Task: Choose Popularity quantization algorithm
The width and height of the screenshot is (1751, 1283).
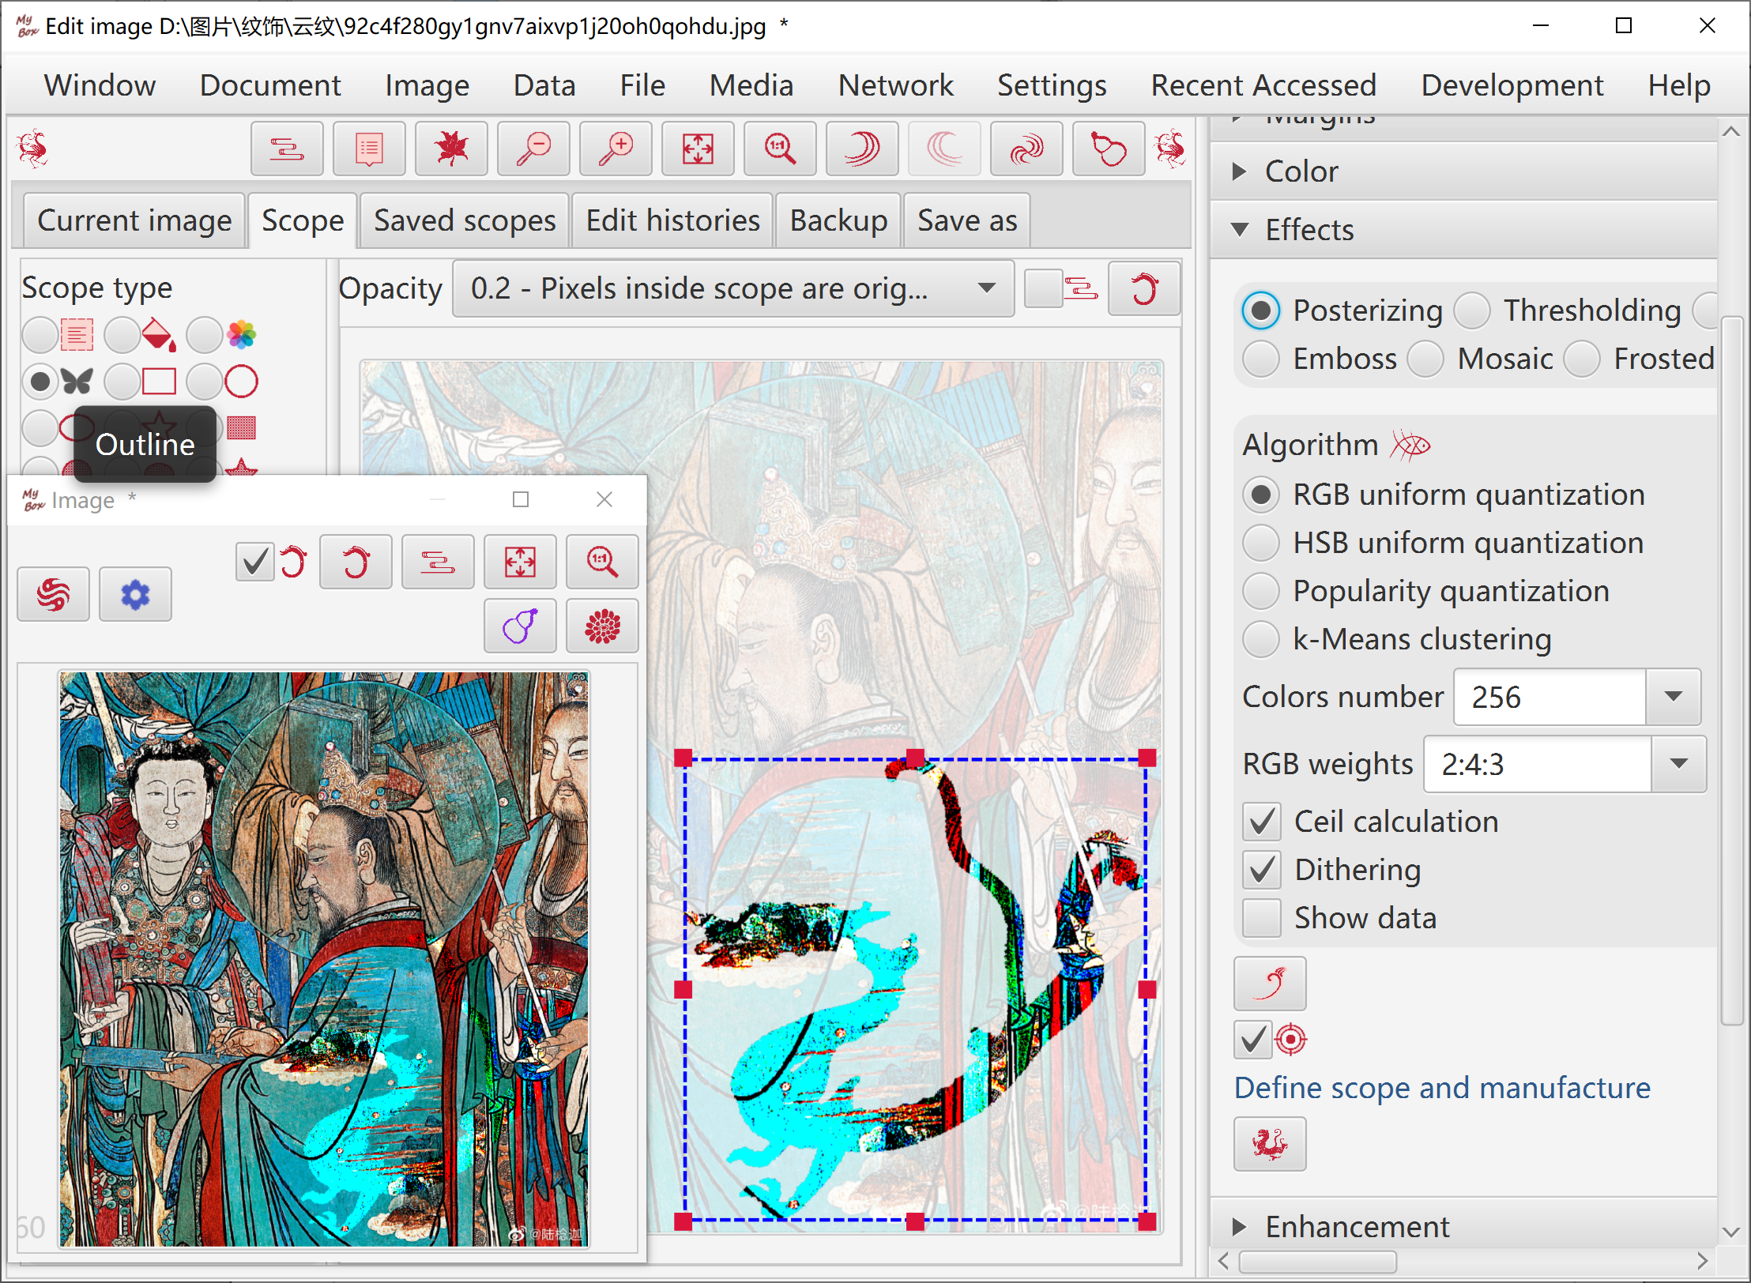Action: pyautogui.click(x=1261, y=591)
